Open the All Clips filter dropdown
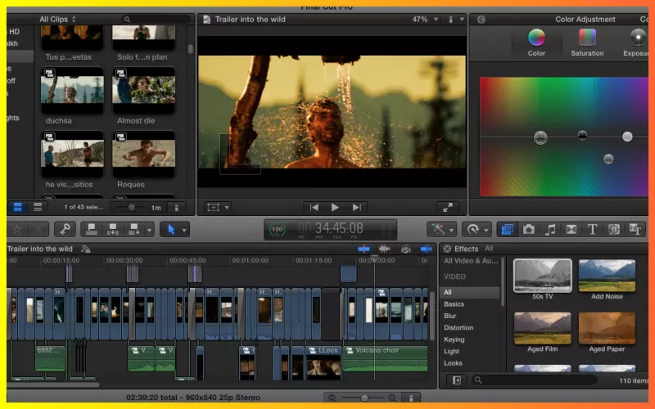 coord(57,19)
